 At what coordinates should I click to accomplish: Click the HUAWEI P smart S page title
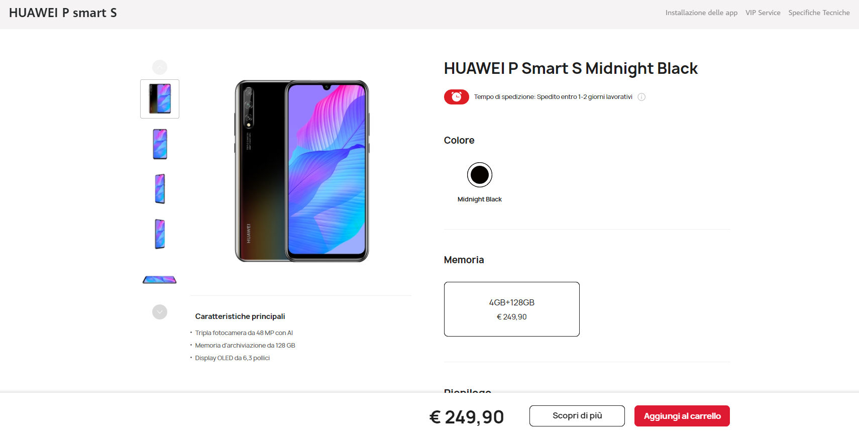point(63,13)
